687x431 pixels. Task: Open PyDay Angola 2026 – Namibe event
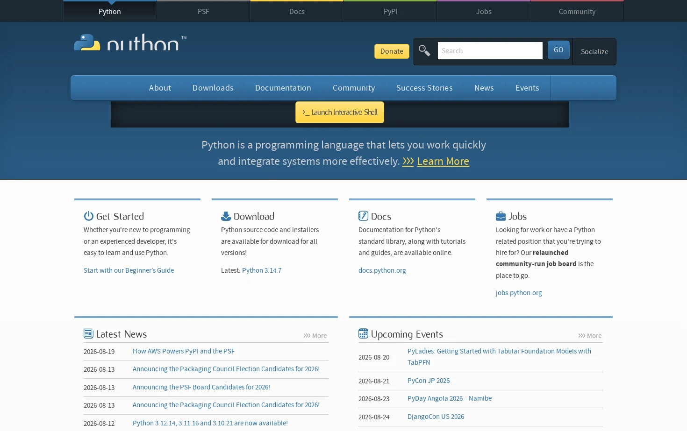pos(450,398)
